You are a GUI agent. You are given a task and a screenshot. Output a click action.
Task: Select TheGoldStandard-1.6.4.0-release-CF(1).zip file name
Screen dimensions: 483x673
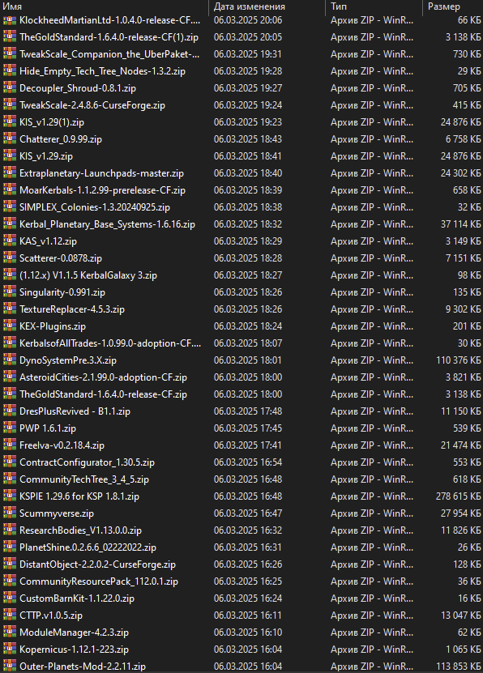coord(109,37)
